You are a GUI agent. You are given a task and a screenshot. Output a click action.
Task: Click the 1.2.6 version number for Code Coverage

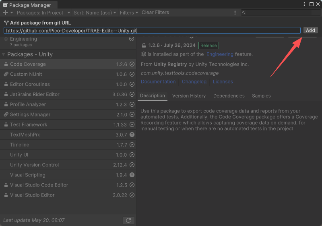pos(122,64)
